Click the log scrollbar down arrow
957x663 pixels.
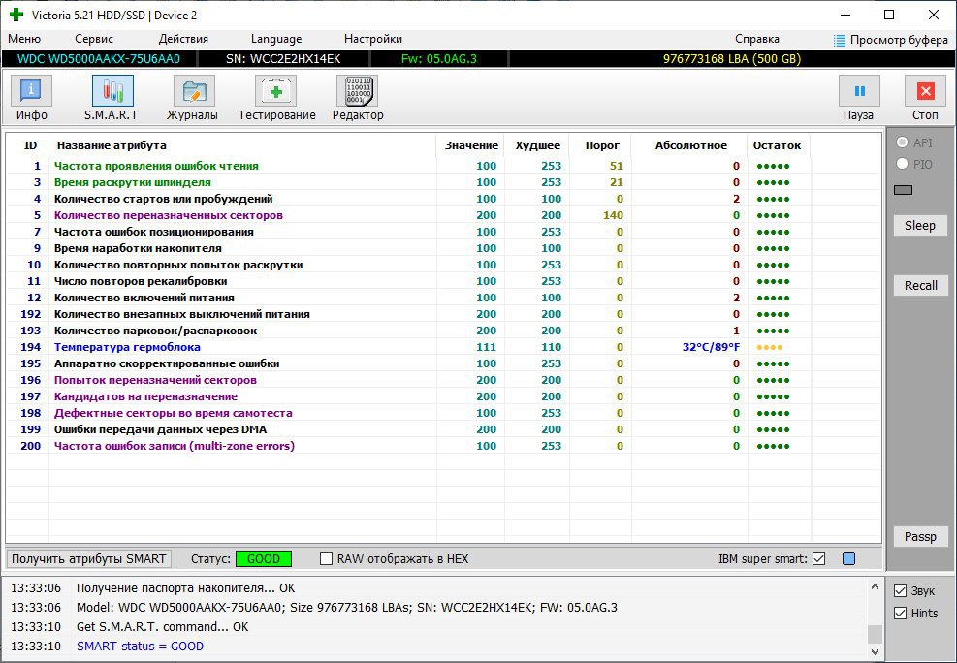pos(875,652)
